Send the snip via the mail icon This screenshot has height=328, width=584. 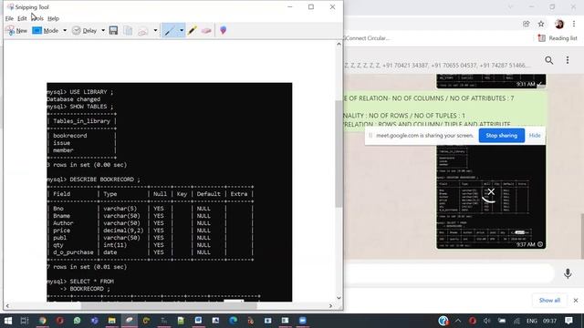click(143, 30)
